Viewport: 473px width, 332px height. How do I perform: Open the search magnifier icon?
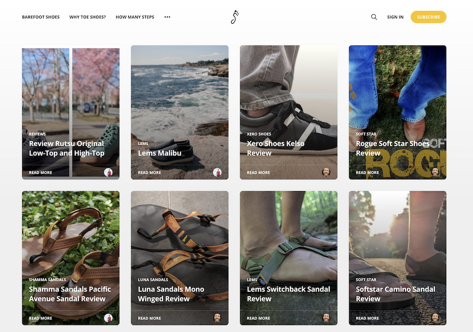[x=374, y=17]
